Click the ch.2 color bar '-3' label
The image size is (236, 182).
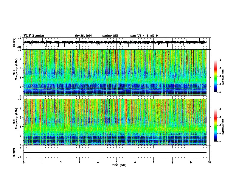click(220, 109)
